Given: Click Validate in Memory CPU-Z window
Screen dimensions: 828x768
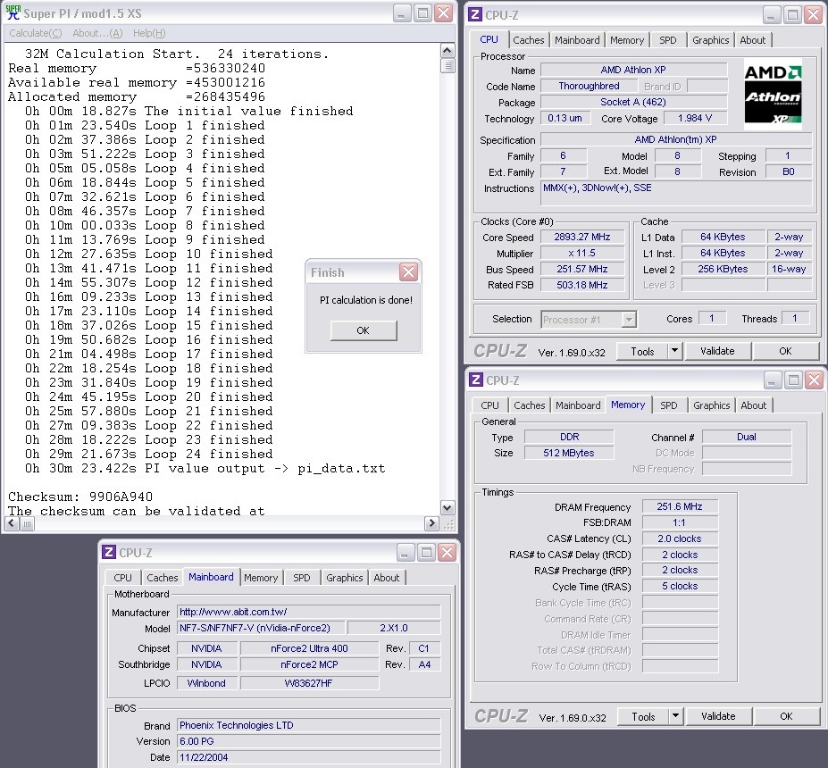Looking at the screenshot, I should point(718,716).
